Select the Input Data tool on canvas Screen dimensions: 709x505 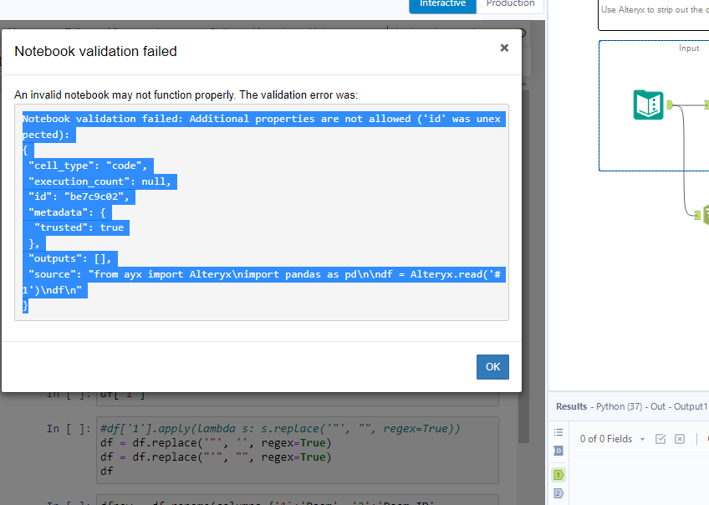(649, 105)
